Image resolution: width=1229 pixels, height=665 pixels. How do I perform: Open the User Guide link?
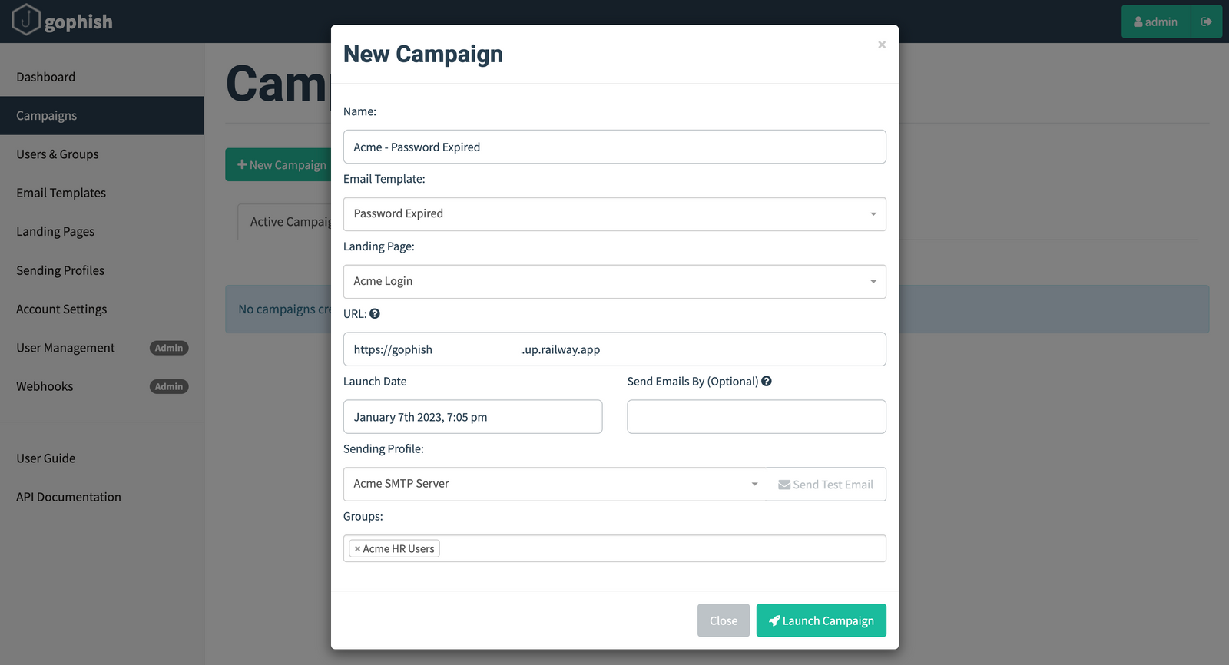pos(45,458)
